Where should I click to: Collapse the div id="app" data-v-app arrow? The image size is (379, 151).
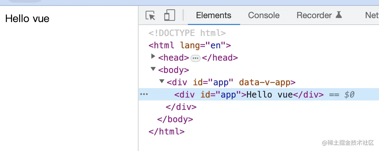tap(162, 81)
